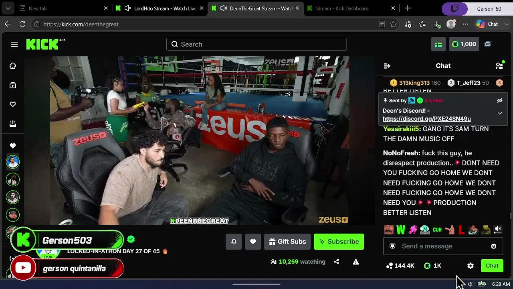Viewport: 513px width, 289px height.
Task: Pick the pink praying hands emote
Action: tap(413, 230)
